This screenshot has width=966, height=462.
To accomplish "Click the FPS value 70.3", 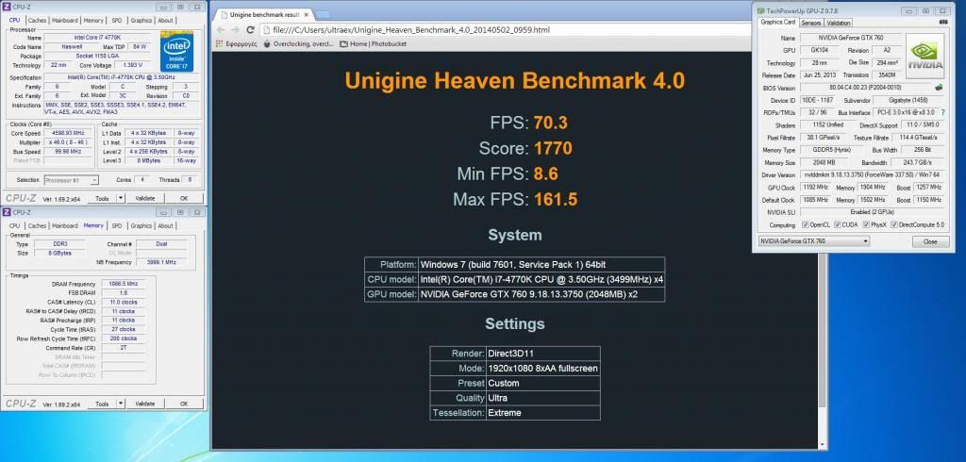I will (551, 123).
